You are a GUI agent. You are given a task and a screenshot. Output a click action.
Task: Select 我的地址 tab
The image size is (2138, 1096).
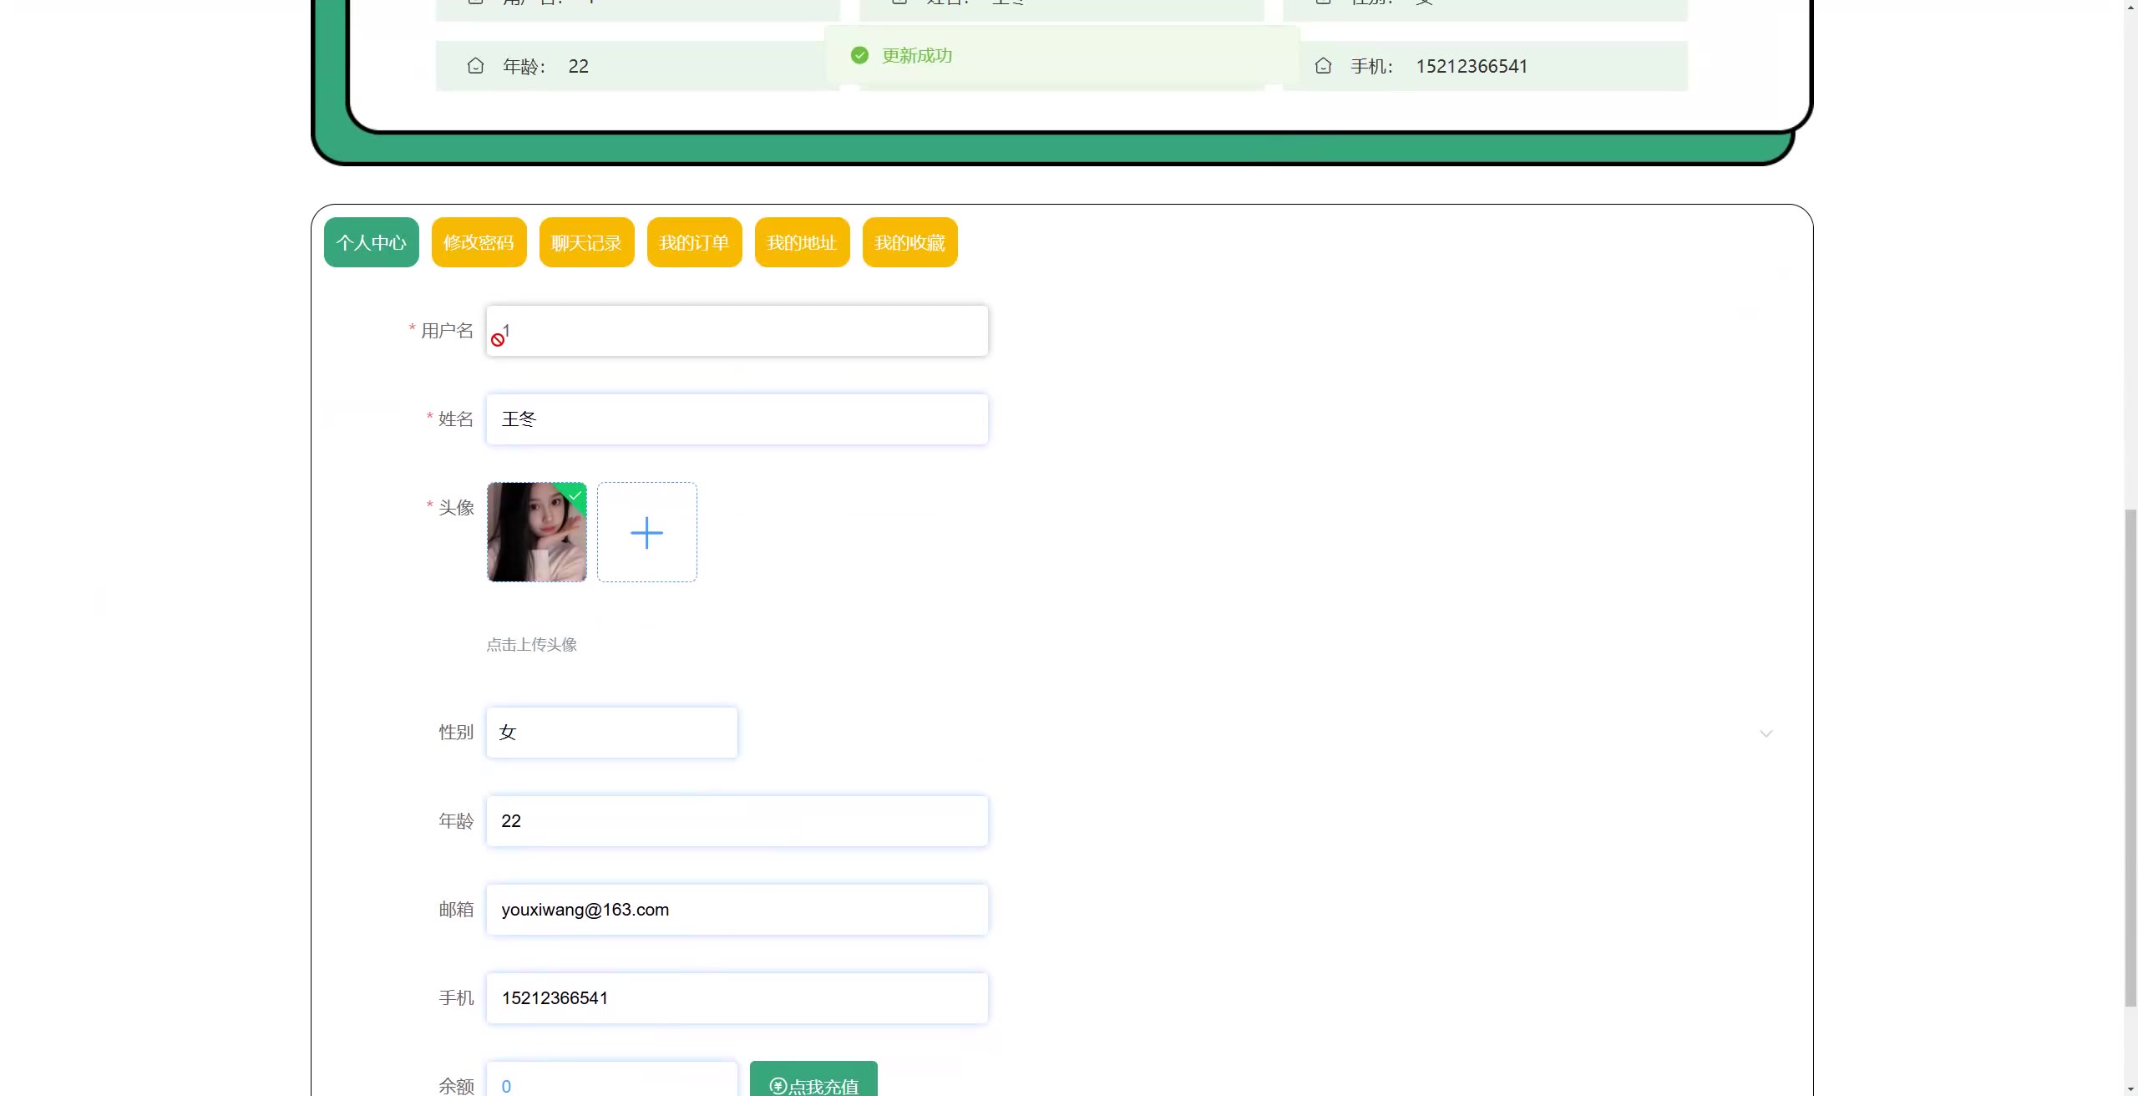(x=802, y=242)
